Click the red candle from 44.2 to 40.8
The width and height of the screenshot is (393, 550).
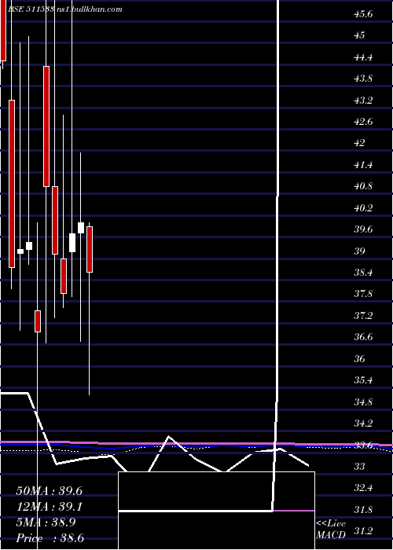click(x=46, y=126)
